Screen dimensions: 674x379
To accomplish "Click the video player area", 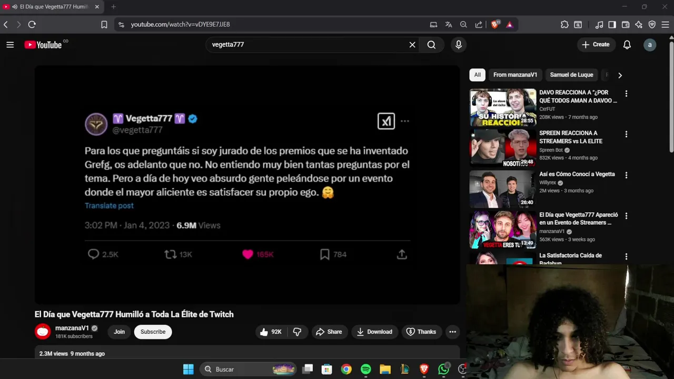I will coord(247,185).
